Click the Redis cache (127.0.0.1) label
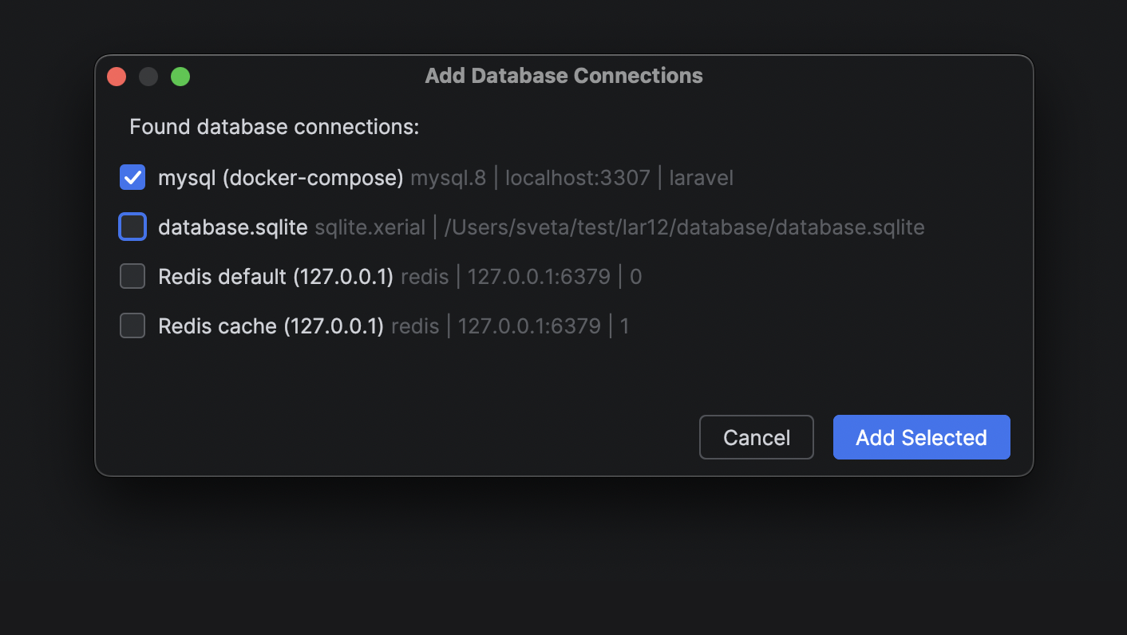 (x=271, y=326)
